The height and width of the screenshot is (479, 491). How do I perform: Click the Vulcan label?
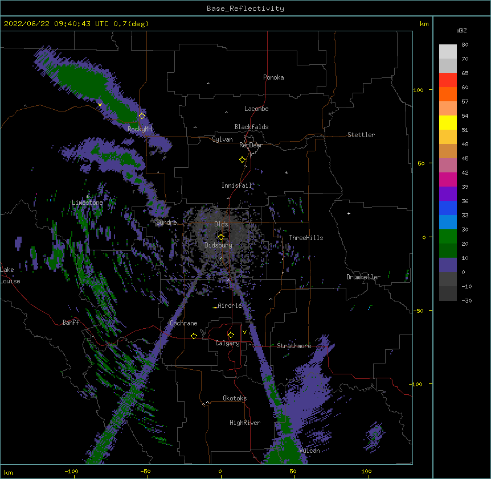[x=309, y=451]
